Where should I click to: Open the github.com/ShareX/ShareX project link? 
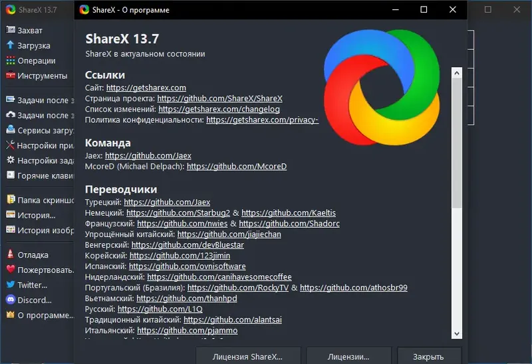coord(219,98)
